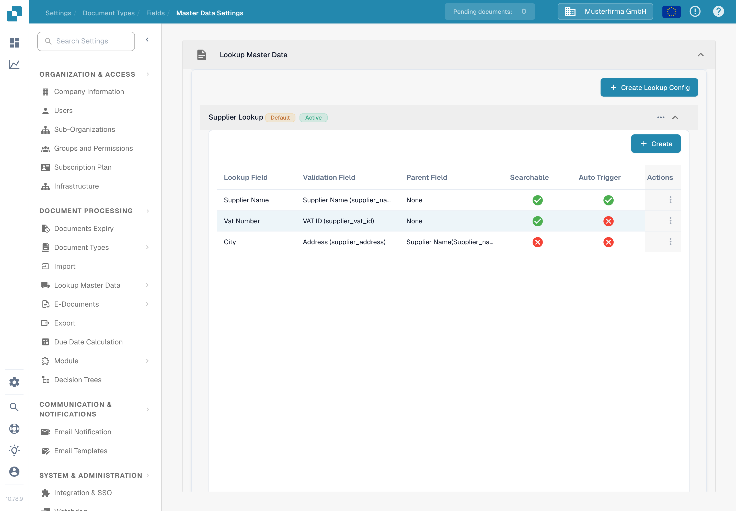Open Sub-Organizations settings
This screenshot has width=736, height=511.
(84, 129)
